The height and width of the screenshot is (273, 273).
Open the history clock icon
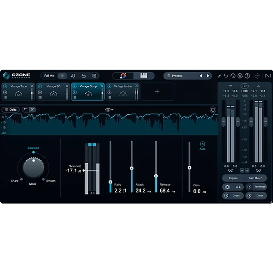tap(233, 76)
